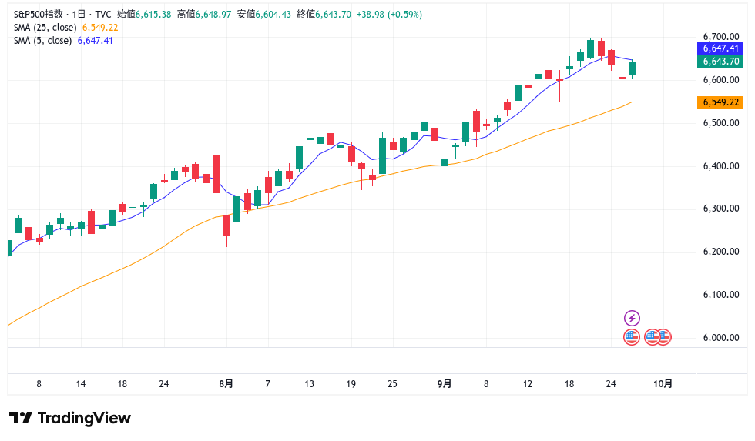
Task: Click the purple lightning bolt event icon
Action: (632, 318)
